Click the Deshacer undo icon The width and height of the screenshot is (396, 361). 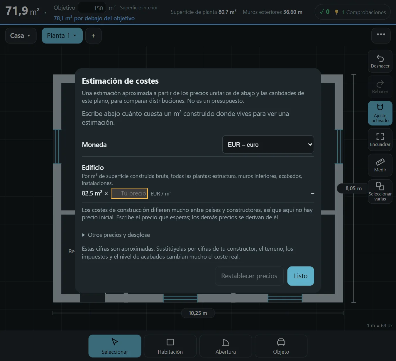coord(380,58)
